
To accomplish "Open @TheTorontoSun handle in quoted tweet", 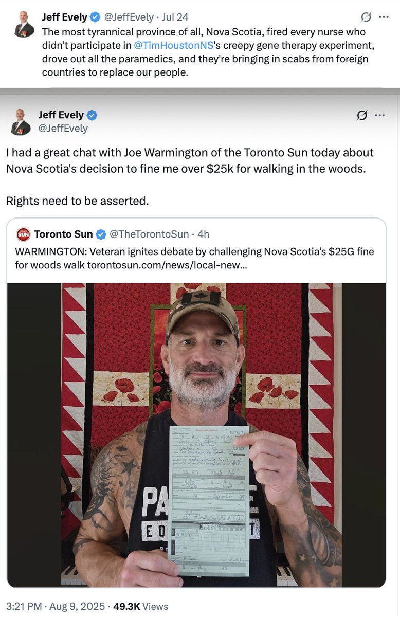I will tap(149, 234).
